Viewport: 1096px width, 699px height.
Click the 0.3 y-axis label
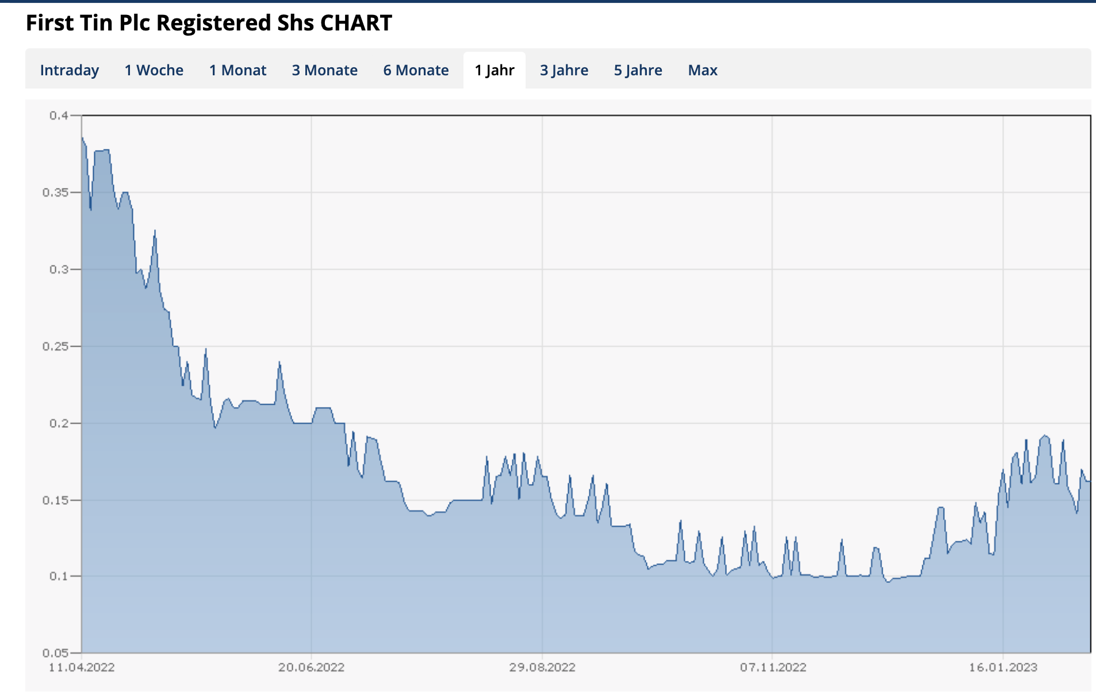click(59, 269)
